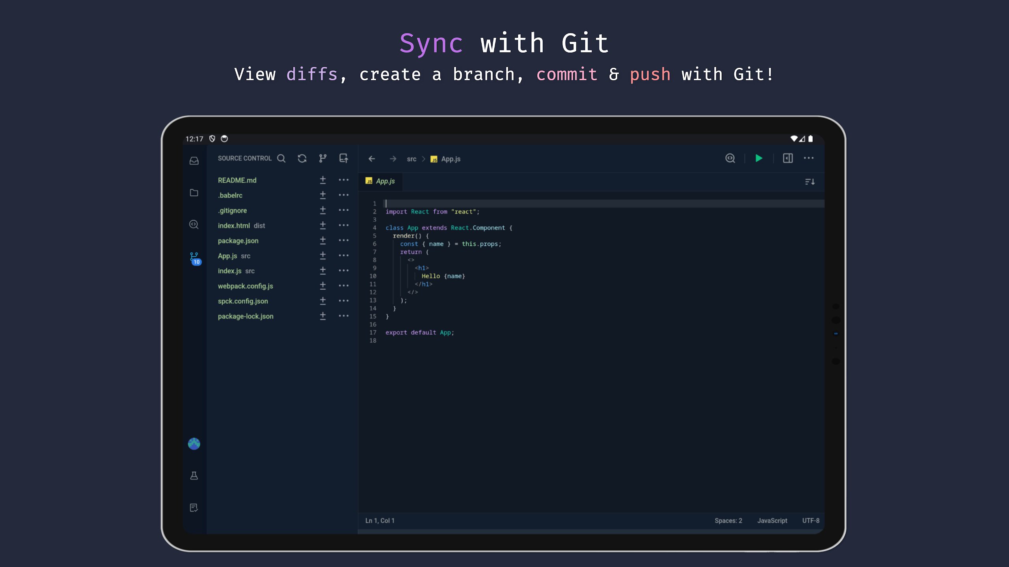Image resolution: width=1009 pixels, height=567 pixels.
Task: Open more options for .gitignore
Action: pyautogui.click(x=344, y=210)
